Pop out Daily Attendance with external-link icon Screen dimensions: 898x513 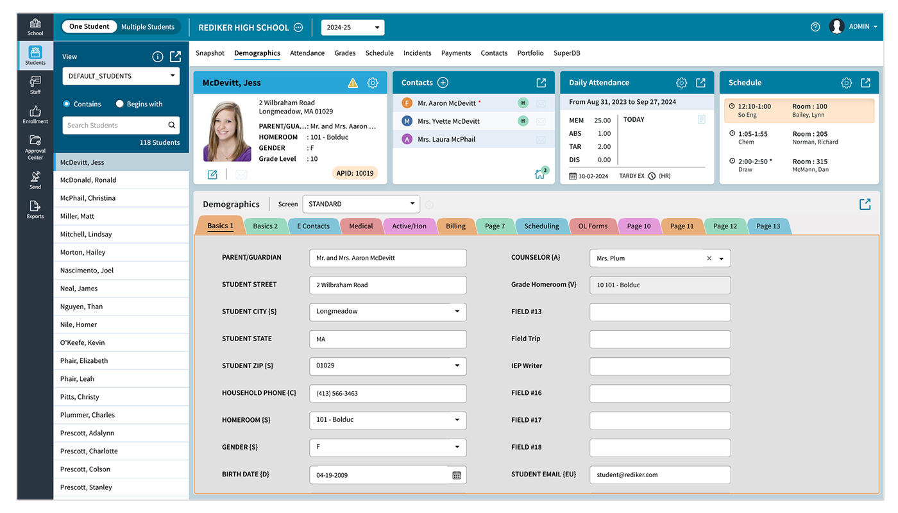(700, 82)
